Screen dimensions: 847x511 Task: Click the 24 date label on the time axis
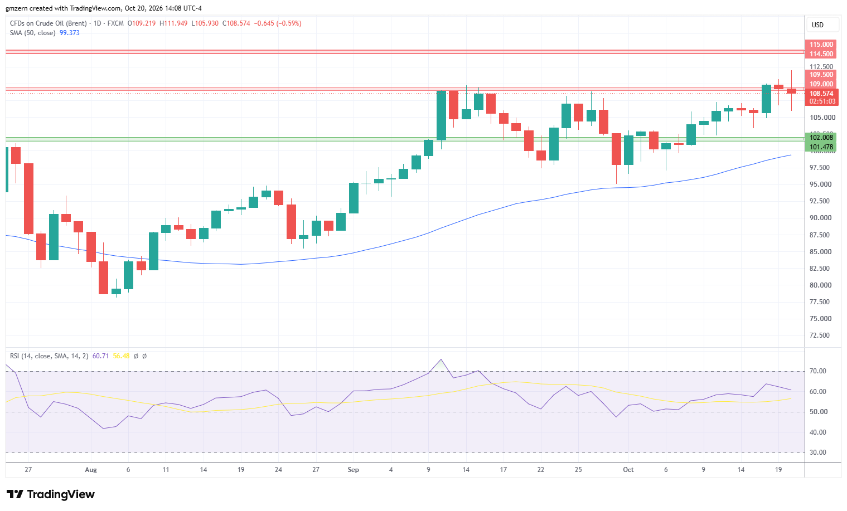278,470
